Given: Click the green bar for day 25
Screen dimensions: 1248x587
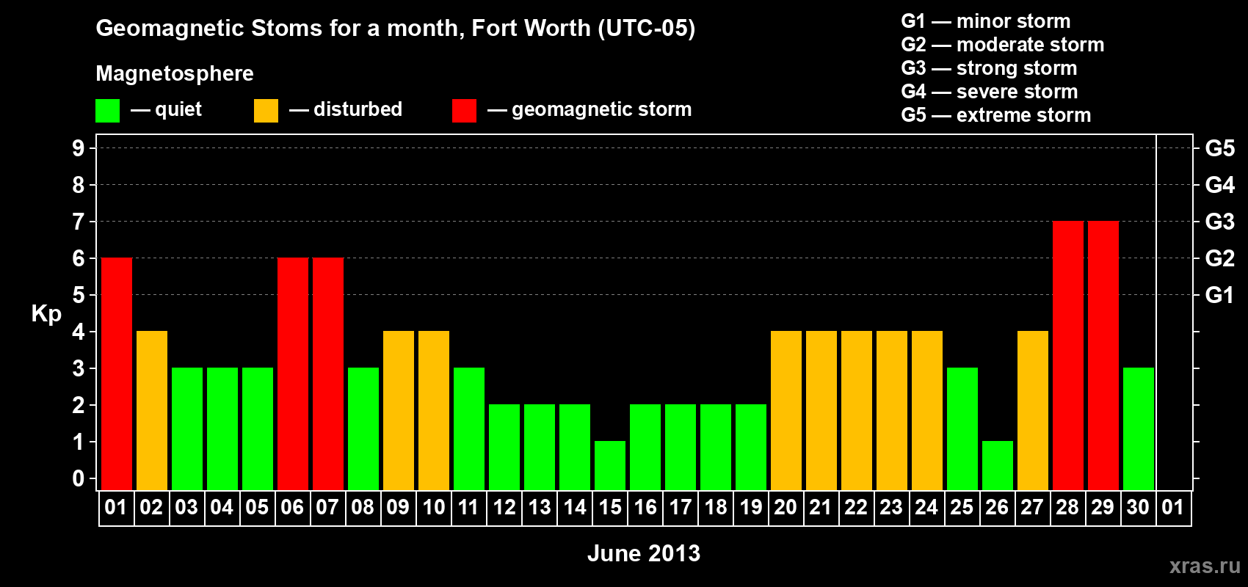Looking at the screenshot, I should tap(962, 429).
